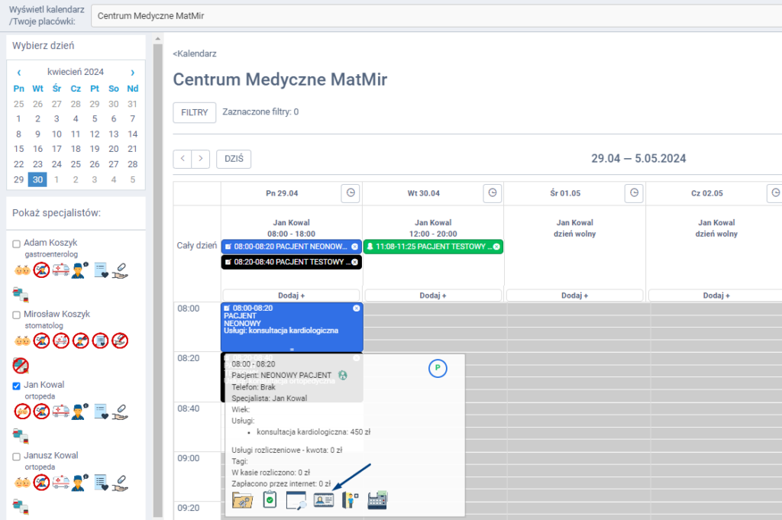Click the clock icon in Pn 29.04 header
This screenshot has width=782, height=520.
click(350, 193)
